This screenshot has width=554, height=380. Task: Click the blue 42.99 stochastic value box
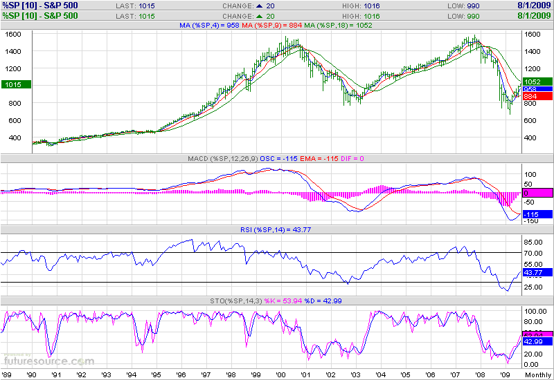[537, 341]
